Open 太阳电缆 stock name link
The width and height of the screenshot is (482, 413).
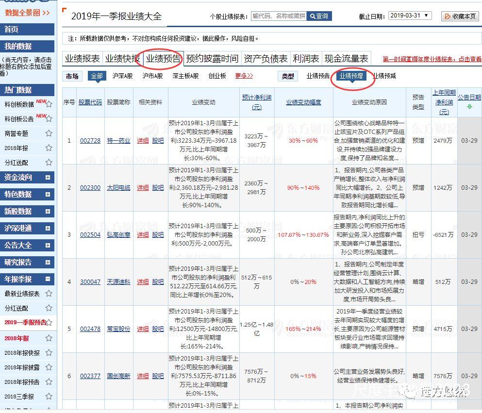click(118, 187)
